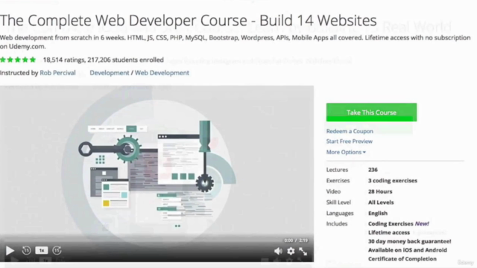477x268 pixels.
Task: Click the "236" lectures count
Action: point(373,170)
